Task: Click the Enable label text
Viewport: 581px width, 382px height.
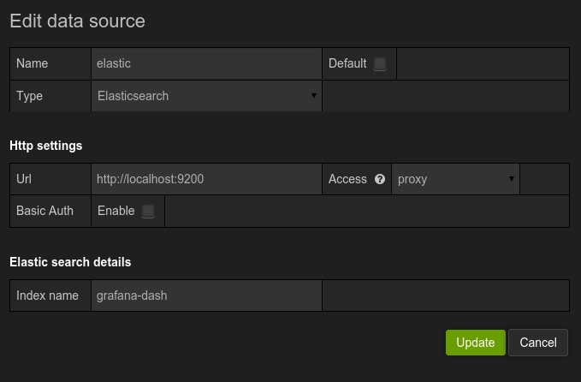Action: click(116, 211)
